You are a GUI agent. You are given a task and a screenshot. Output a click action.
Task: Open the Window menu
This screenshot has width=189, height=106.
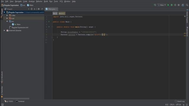point(67,1)
